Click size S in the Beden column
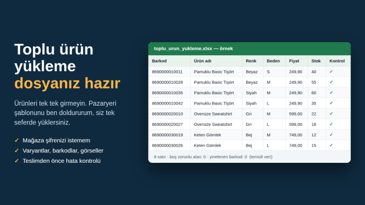The image size is (365, 205). 268,72
